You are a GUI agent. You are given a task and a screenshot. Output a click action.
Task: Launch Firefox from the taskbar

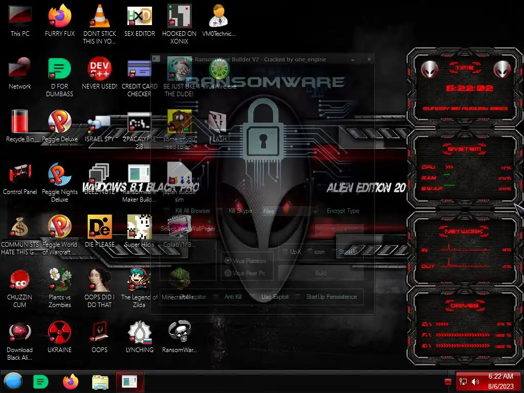[x=71, y=382]
